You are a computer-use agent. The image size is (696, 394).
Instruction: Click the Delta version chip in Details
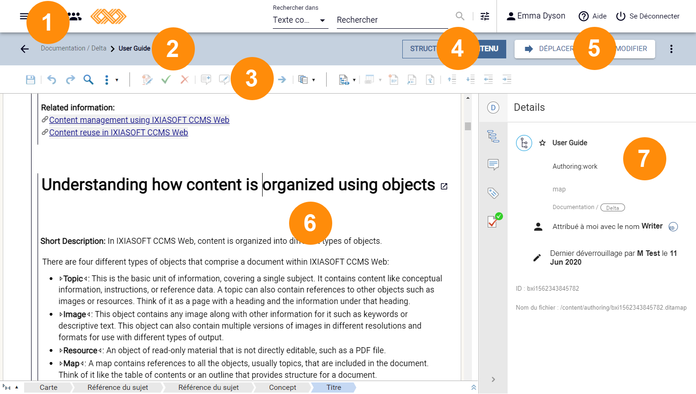612,208
